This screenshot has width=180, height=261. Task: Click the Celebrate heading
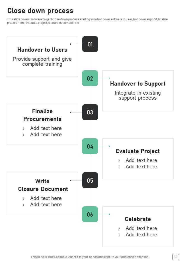[138, 219]
